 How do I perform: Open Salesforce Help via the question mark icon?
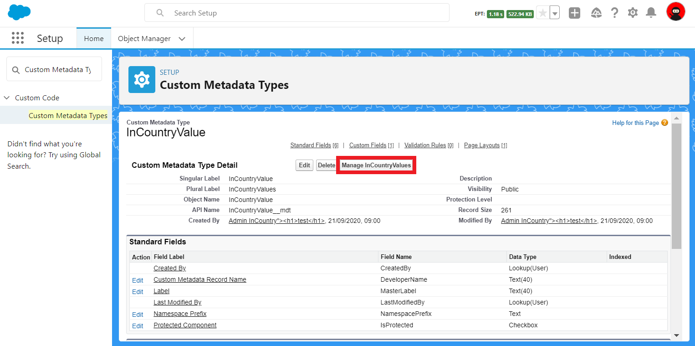614,13
